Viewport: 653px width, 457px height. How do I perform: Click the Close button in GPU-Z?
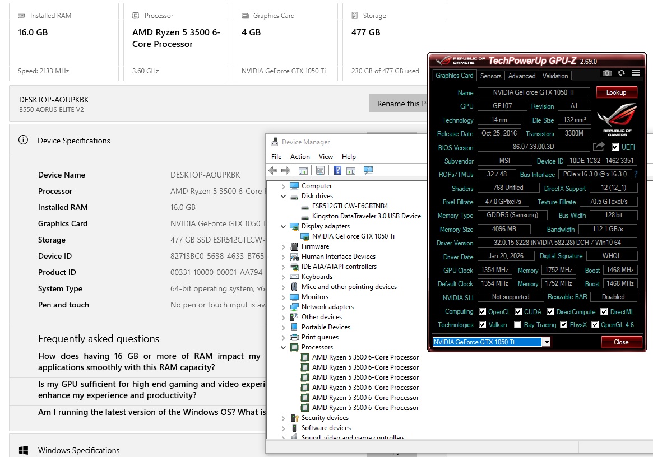[x=621, y=342]
